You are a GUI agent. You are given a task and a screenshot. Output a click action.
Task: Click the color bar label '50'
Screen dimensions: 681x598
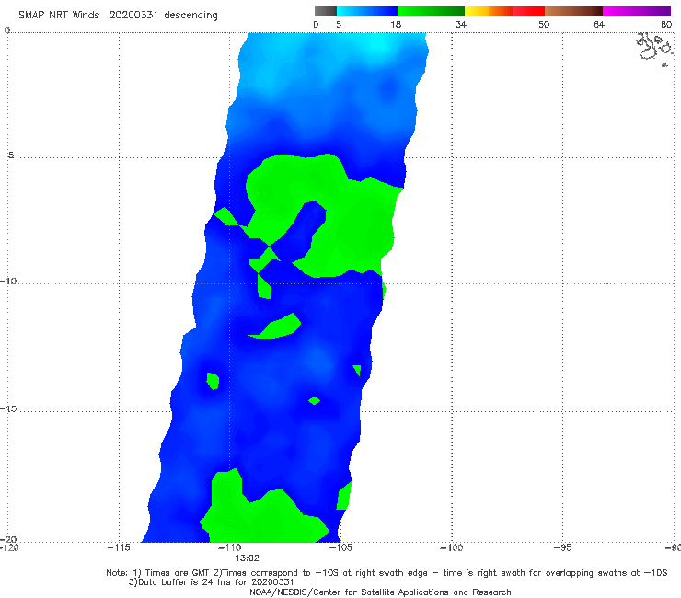(544, 25)
